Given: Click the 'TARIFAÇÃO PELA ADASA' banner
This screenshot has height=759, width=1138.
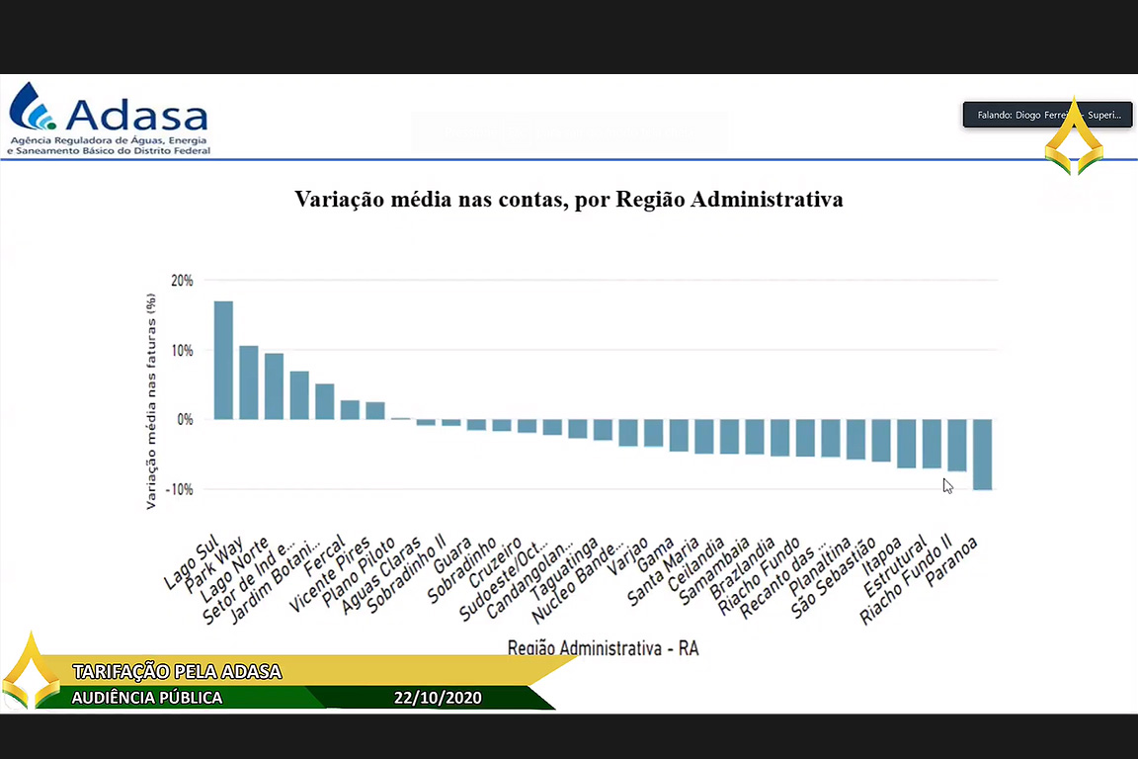Looking at the screenshot, I should 178,672.
